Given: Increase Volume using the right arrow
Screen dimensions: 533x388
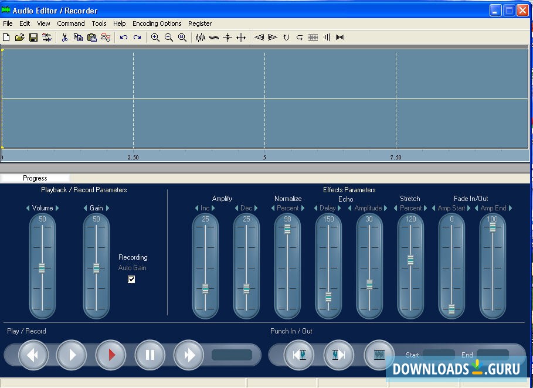Looking at the screenshot, I should click(x=57, y=208).
